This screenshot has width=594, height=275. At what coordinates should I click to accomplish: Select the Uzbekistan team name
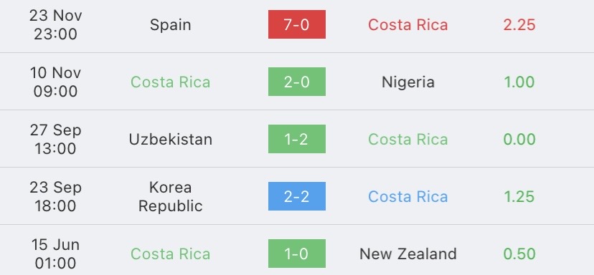coord(171,139)
